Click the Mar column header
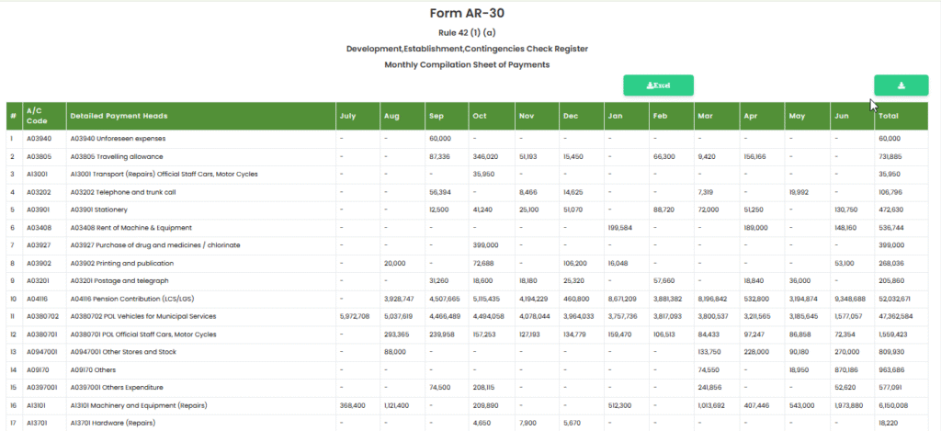 [x=705, y=116]
